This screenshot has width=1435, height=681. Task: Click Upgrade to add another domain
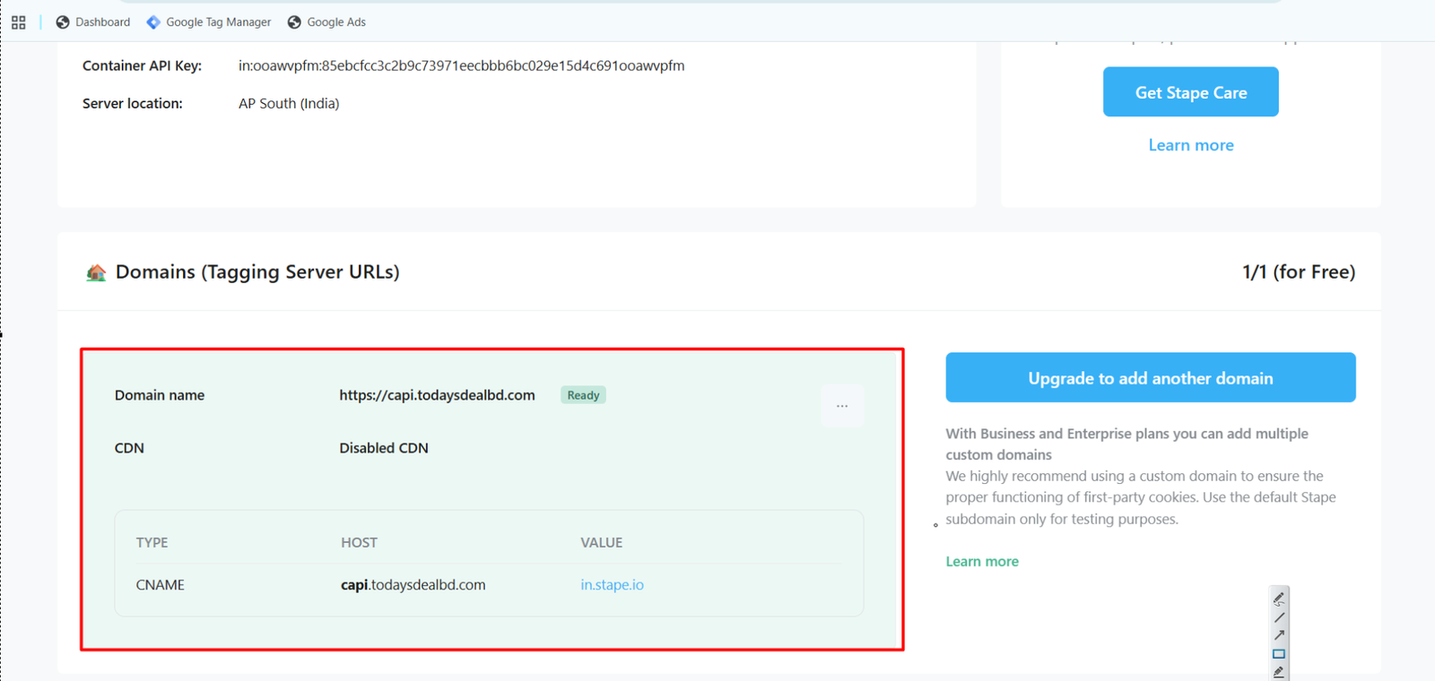1150,378
